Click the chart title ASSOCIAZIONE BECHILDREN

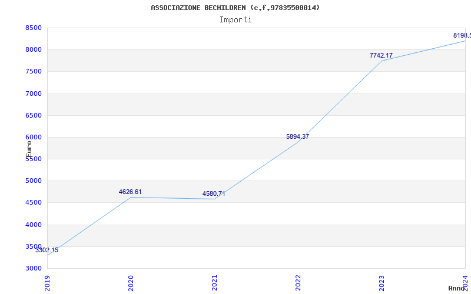235,8
